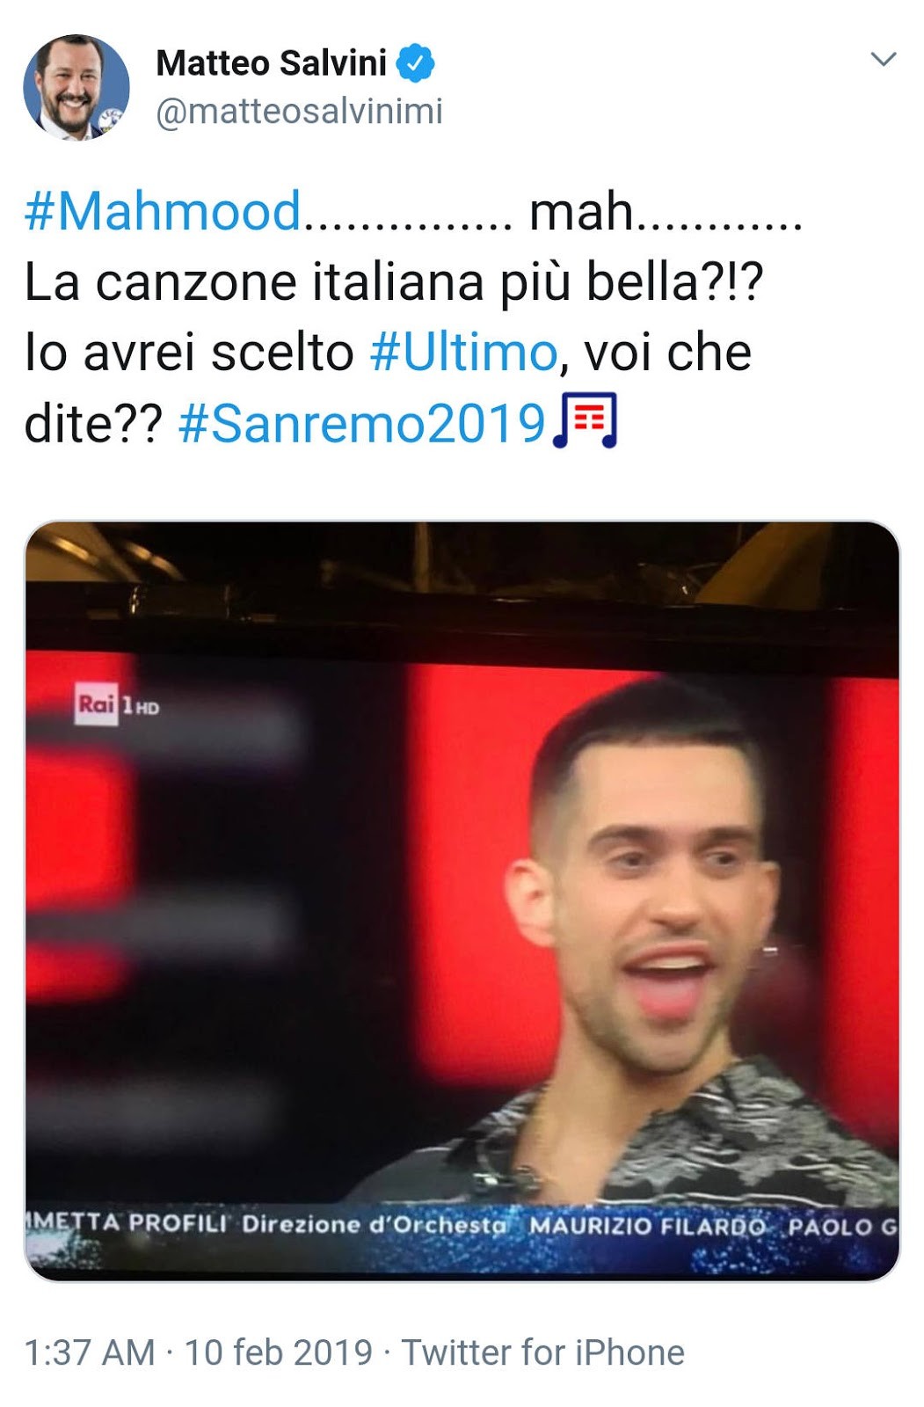Open the @matteosalvinimi handle link

click(x=299, y=111)
